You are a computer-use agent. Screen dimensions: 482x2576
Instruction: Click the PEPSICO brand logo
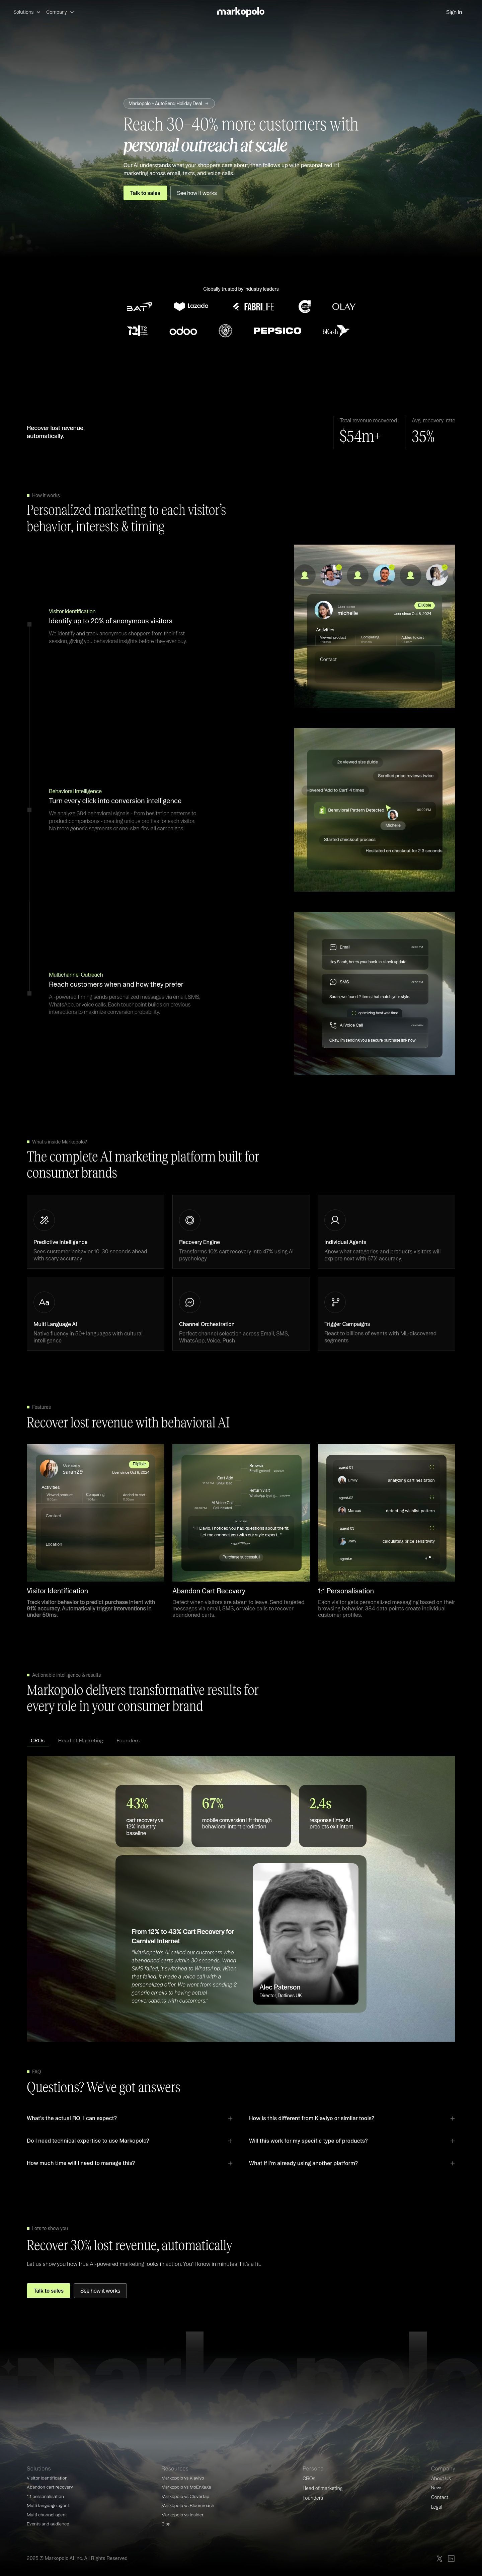[x=277, y=331]
